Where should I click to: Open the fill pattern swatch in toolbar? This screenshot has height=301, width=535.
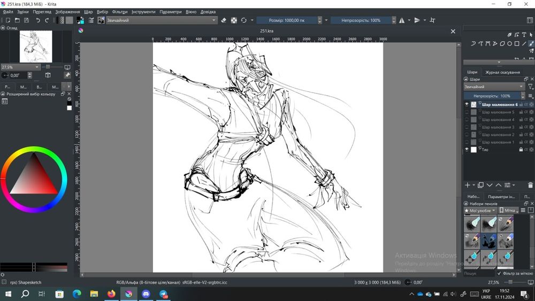point(69,20)
